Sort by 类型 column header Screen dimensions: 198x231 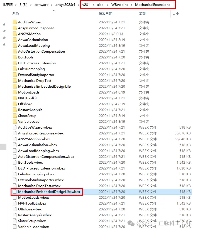coord(142,14)
